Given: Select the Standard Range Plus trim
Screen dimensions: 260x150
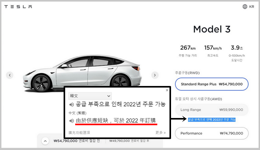Looking at the screenshot, I should point(211,84).
